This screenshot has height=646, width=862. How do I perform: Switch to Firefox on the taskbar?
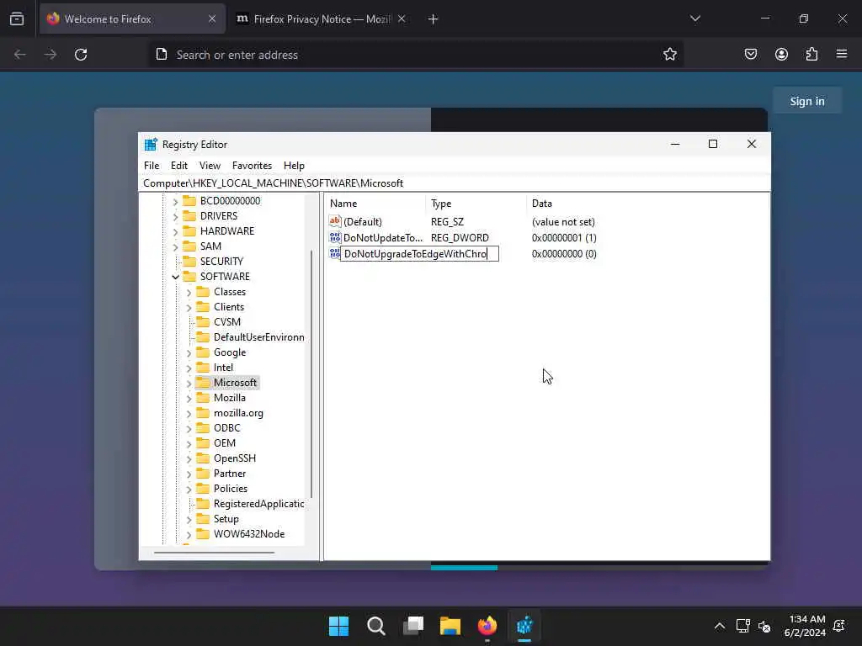point(487,626)
